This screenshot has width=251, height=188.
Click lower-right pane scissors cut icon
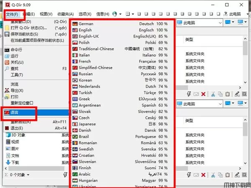coord(213,175)
